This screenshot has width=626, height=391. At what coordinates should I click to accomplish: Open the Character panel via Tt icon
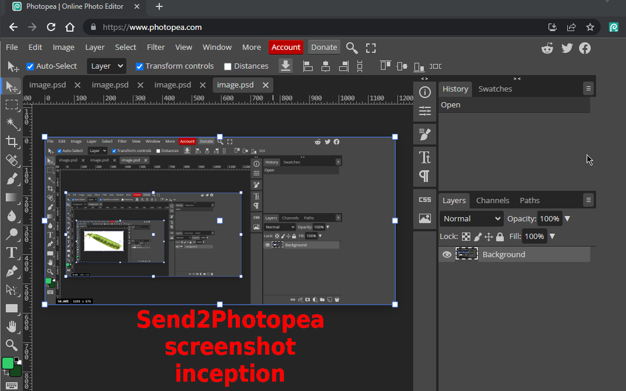pyautogui.click(x=425, y=157)
